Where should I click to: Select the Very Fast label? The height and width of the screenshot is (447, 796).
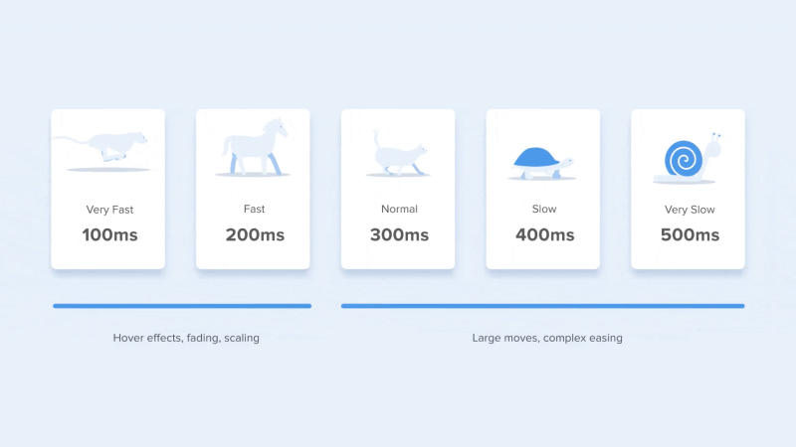pyautogui.click(x=109, y=210)
